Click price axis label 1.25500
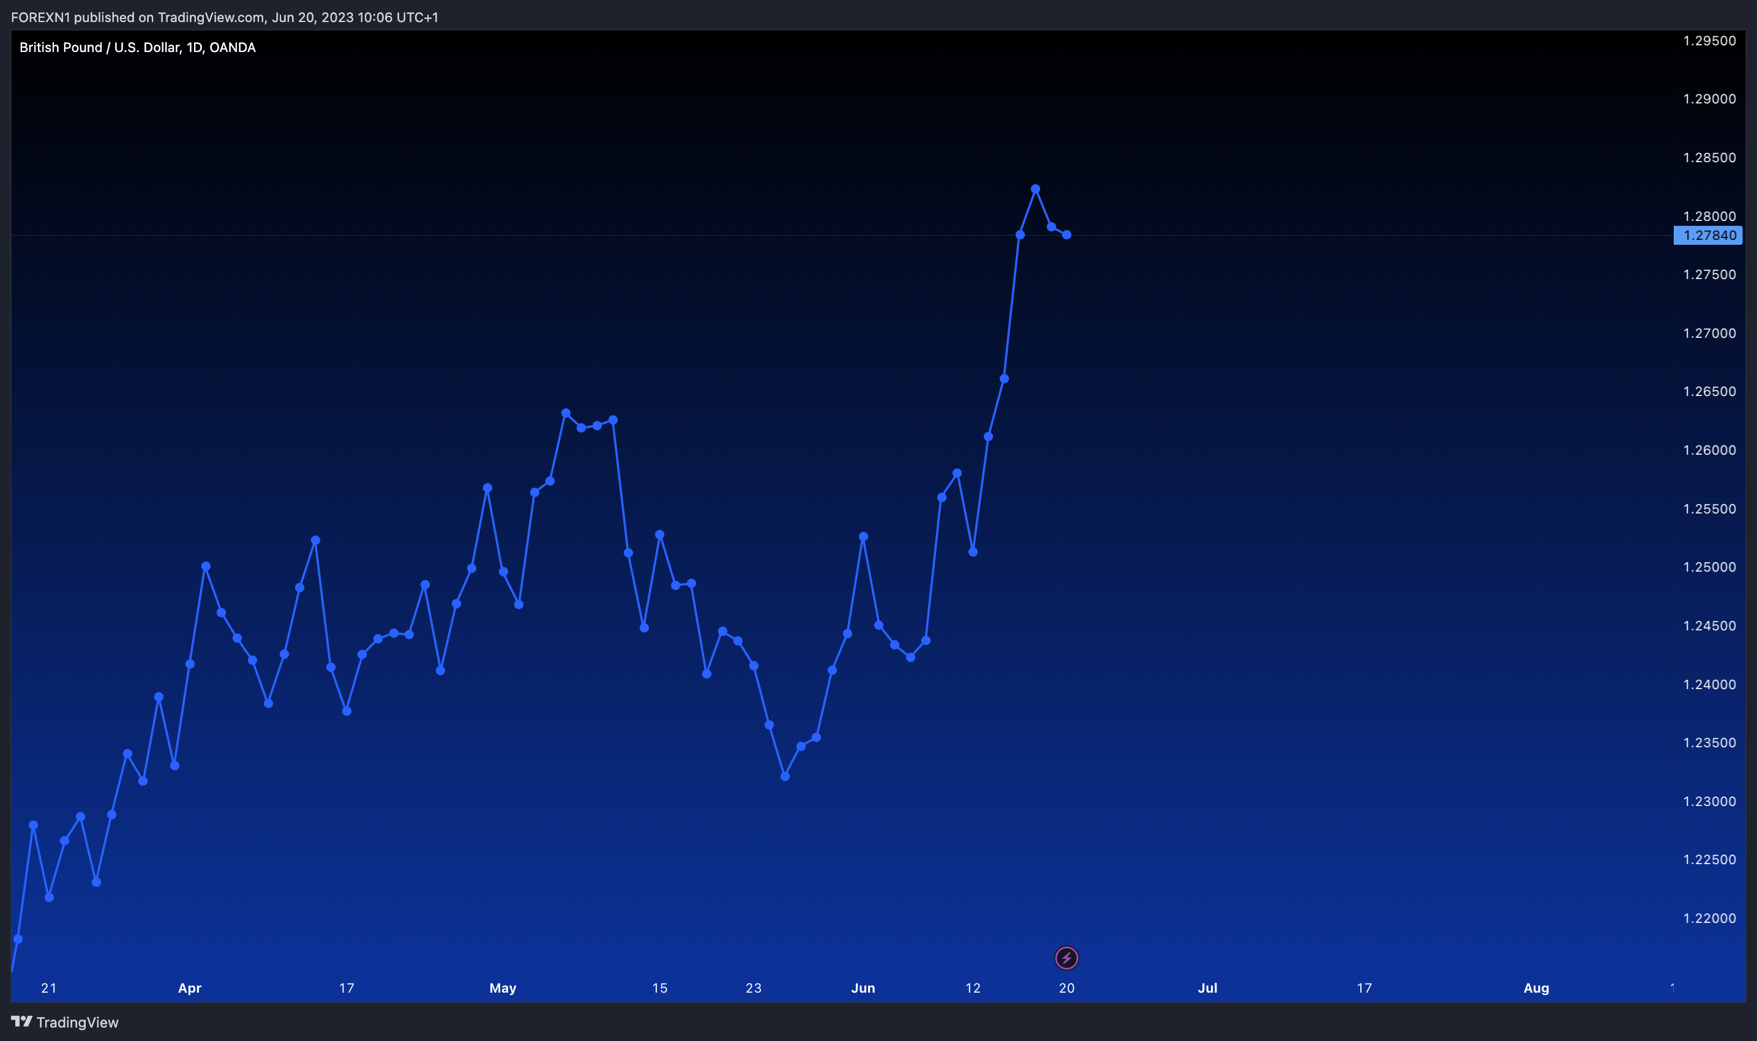 tap(1709, 509)
